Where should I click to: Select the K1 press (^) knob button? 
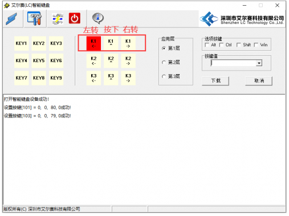111,43
